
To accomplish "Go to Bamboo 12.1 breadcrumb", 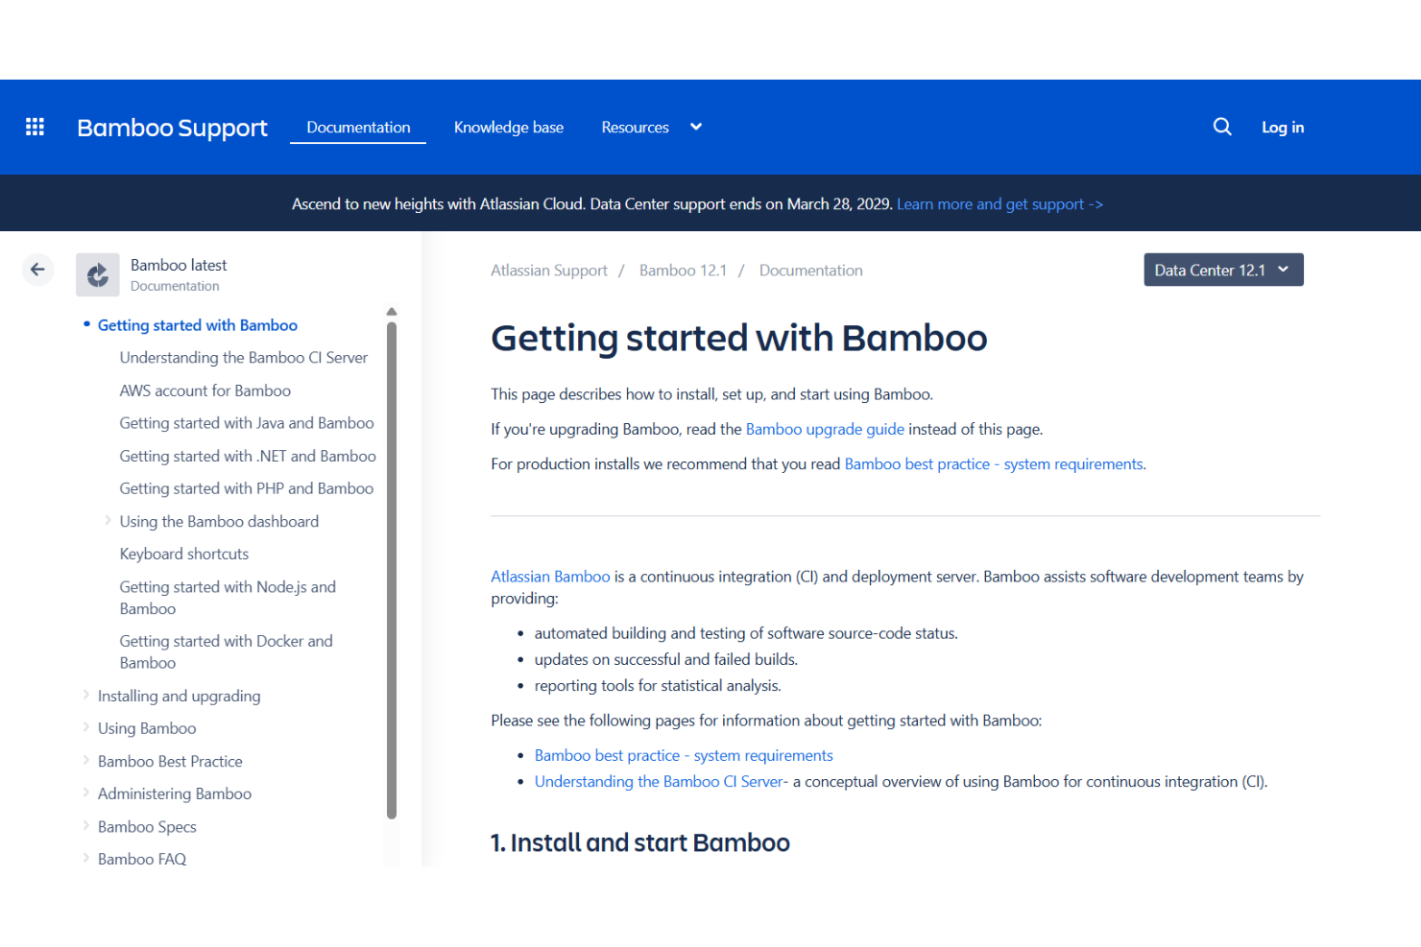I will (683, 271).
